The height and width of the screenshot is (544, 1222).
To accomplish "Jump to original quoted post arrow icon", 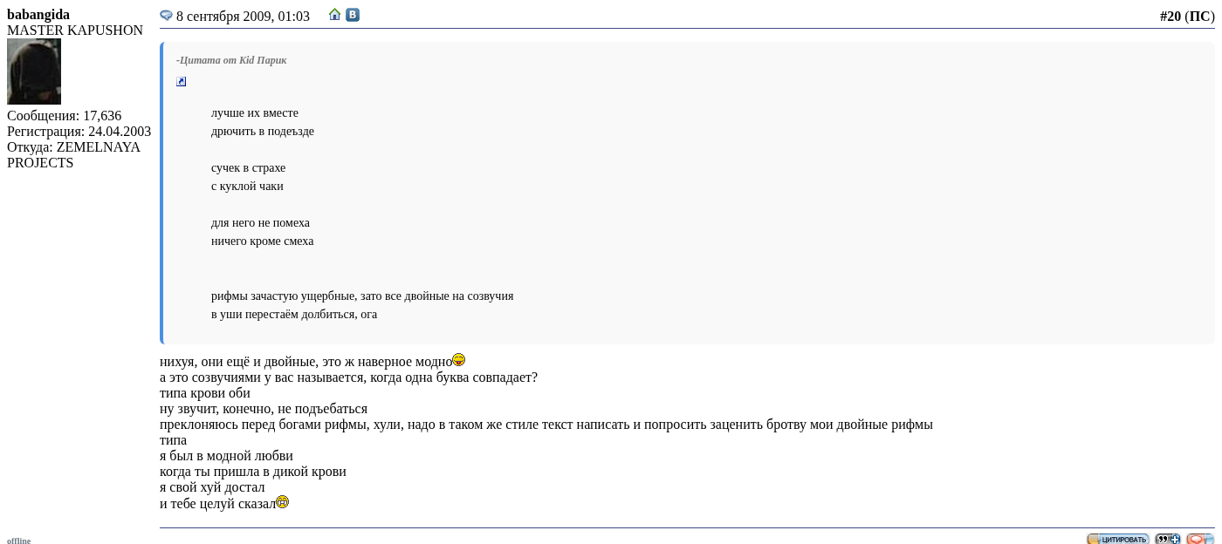I will (182, 82).
